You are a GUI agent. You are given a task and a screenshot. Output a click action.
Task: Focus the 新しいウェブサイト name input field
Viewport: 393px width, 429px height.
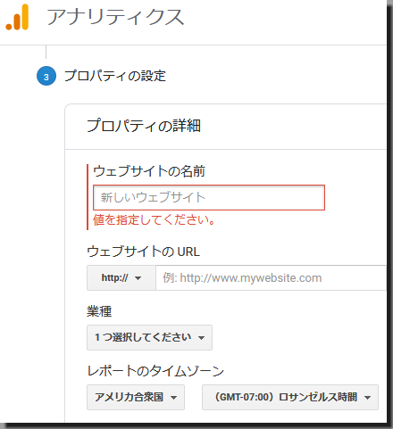point(209,198)
